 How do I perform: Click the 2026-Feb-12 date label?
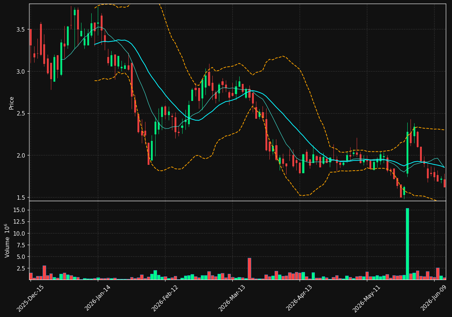coord(165,297)
